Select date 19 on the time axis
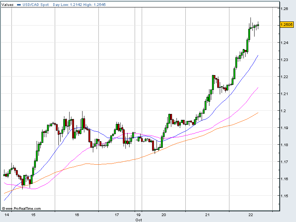This screenshot has width=296, height=222. pyautogui.click(x=138, y=215)
